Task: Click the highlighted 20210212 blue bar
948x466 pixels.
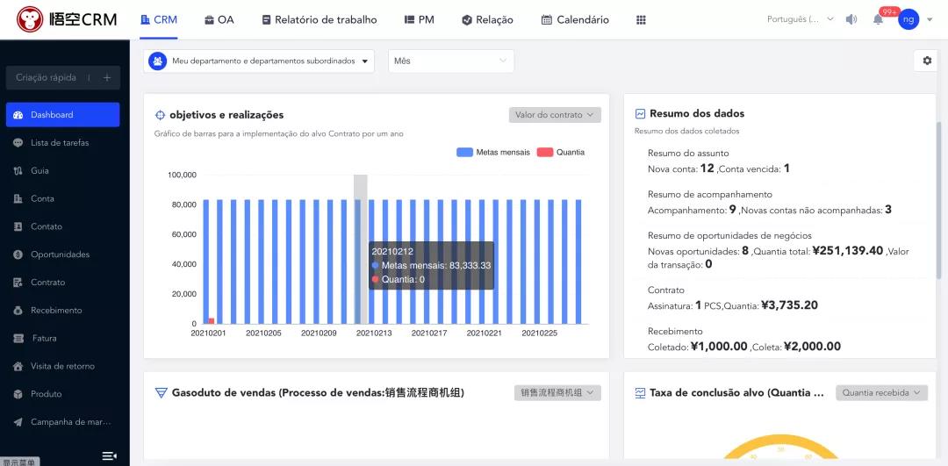Action: point(357,262)
